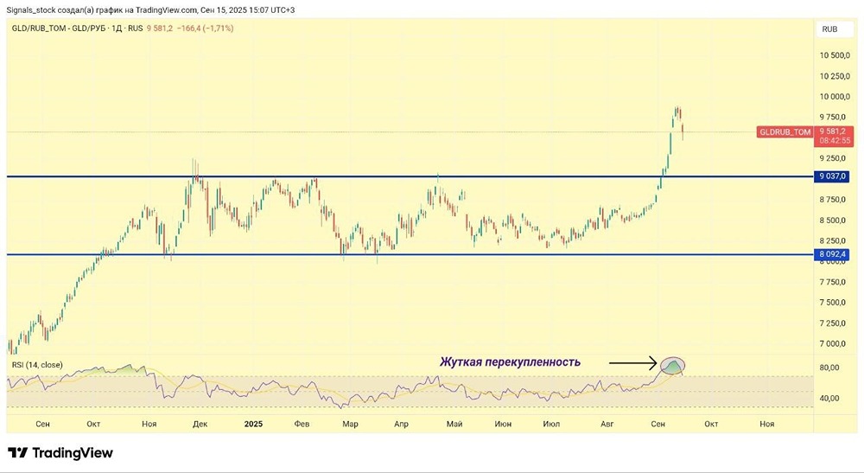Click the 2025 year label on the time axis

[x=253, y=424]
